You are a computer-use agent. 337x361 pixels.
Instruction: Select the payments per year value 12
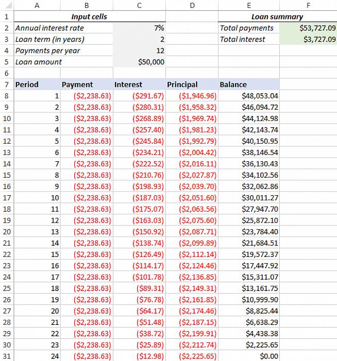click(139, 50)
